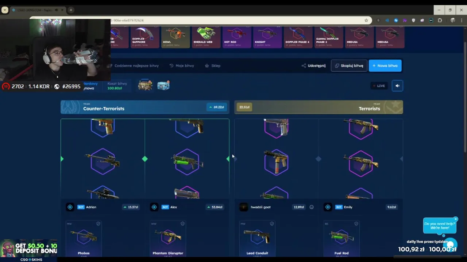Screen dimensions: 467x262
Task: Open the browser profile avatar
Action: (453, 20)
